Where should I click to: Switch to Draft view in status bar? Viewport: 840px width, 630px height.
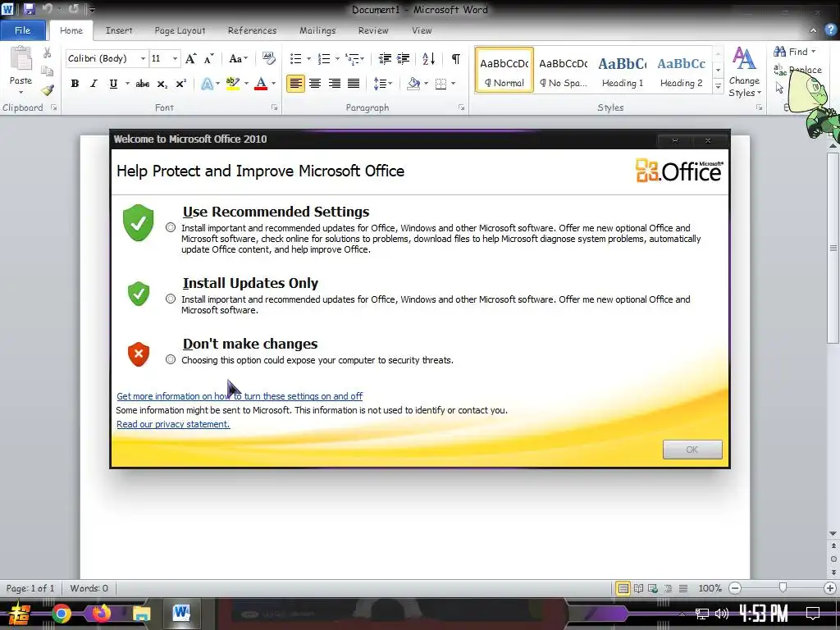point(683,588)
